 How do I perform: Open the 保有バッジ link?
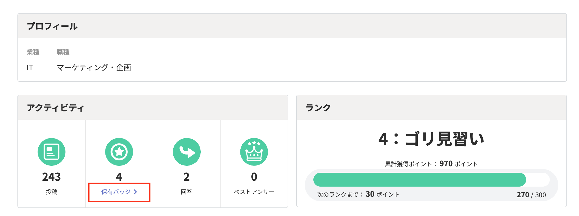tap(116, 192)
